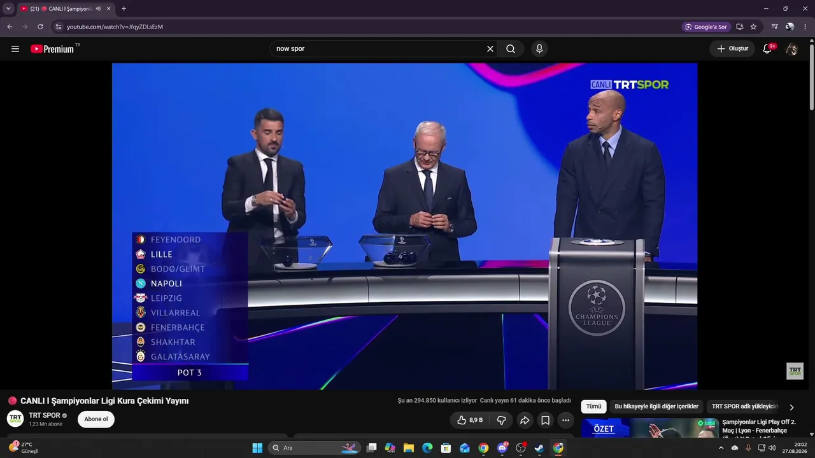Click the browser address bar URL
This screenshot has width=815, height=458.
115,27
